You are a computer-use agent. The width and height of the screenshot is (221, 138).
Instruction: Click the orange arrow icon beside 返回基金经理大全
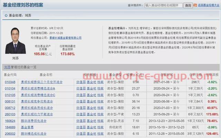pos(195,6)
